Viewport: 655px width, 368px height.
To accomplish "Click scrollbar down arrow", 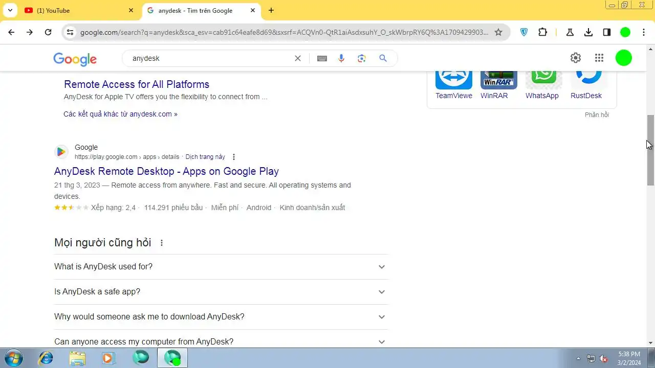I will point(651,343).
